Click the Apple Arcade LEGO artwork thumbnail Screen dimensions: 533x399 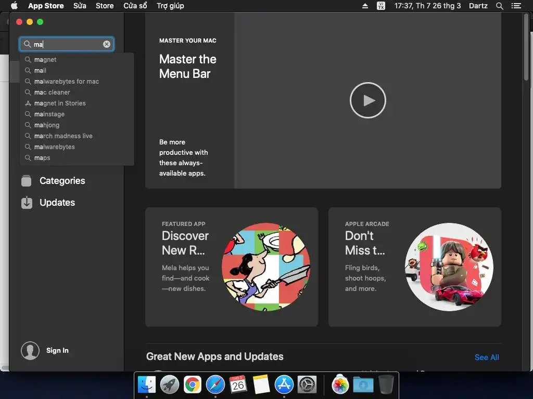[449, 267]
